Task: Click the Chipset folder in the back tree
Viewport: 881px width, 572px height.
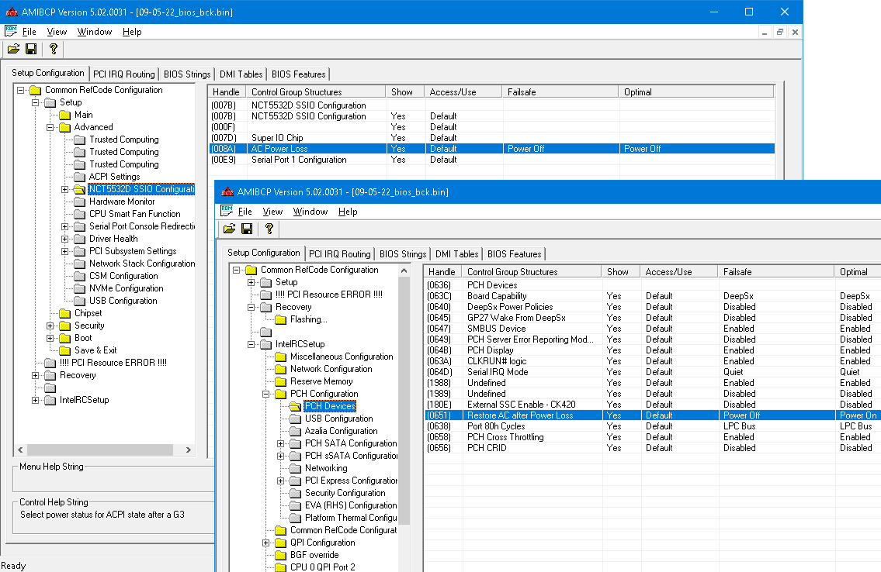Action: pos(87,313)
